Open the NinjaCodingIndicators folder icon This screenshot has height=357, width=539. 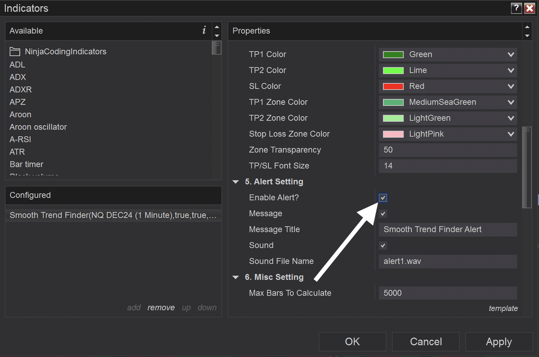(x=15, y=52)
